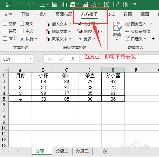Tick the 空格 checkbox
This screenshot has height=157, width=159.
click(5, 24)
